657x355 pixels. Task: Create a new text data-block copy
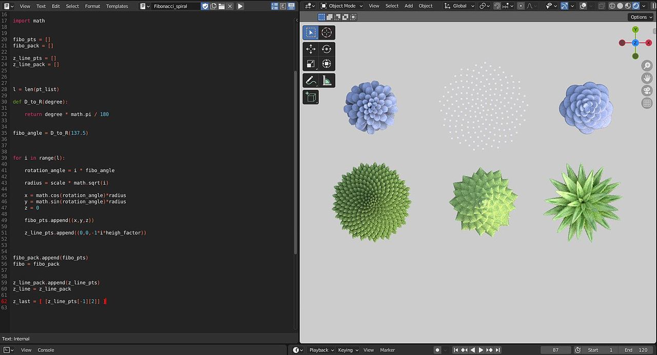click(214, 6)
